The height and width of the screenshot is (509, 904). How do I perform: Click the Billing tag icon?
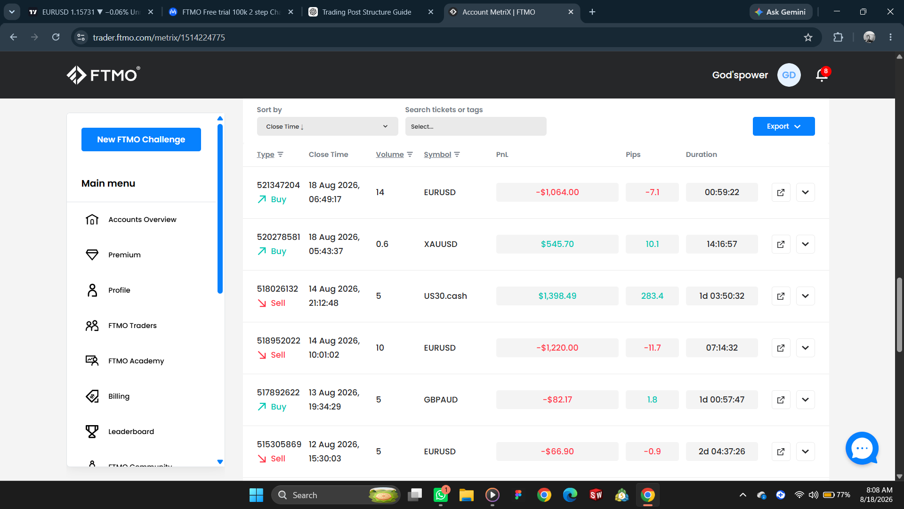(x=92, y=396)
